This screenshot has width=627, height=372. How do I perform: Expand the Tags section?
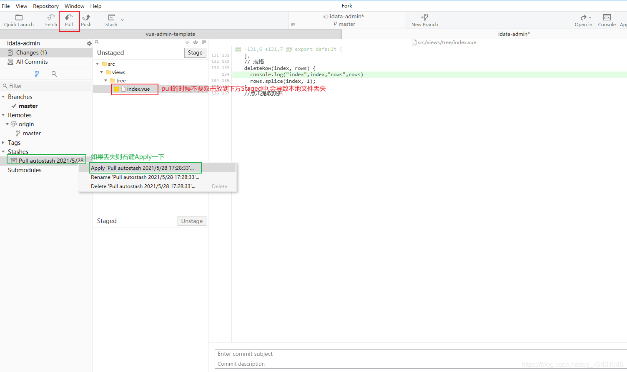click(3, 143)
